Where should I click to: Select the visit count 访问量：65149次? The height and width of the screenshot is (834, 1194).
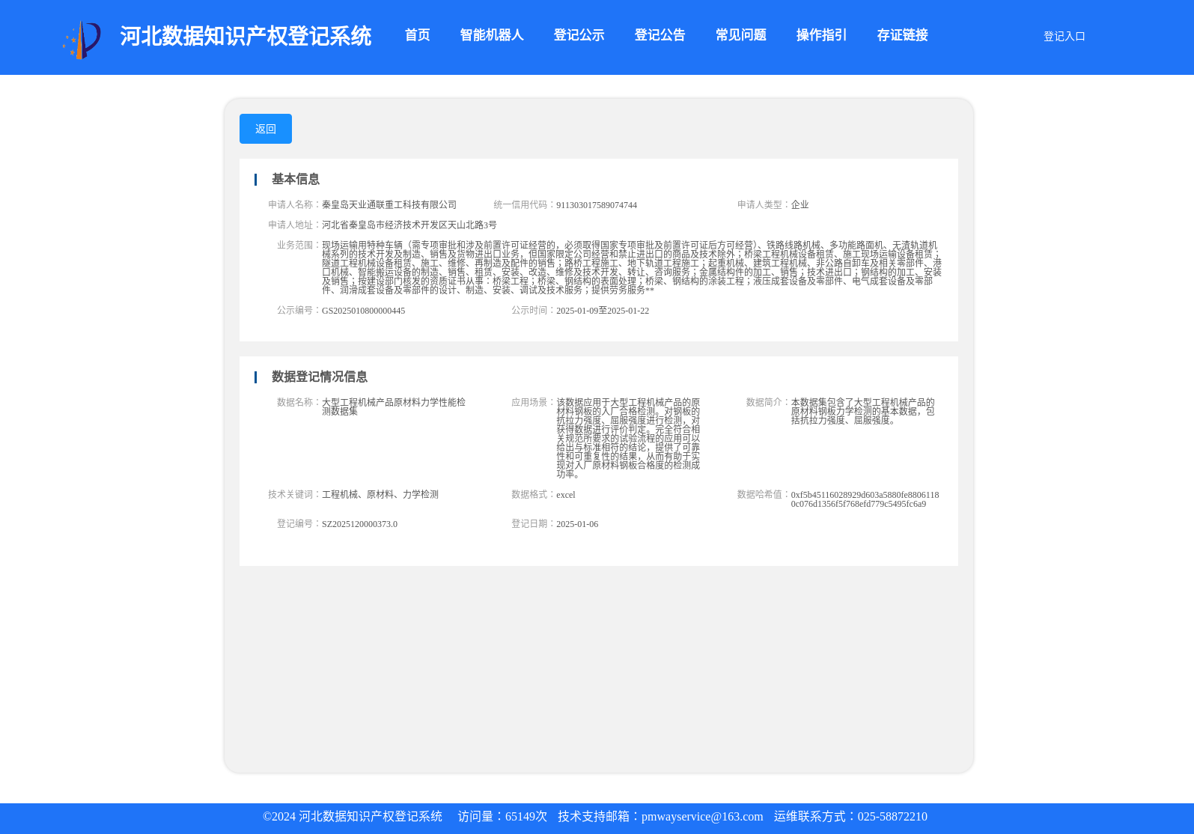tap(502, 817)
